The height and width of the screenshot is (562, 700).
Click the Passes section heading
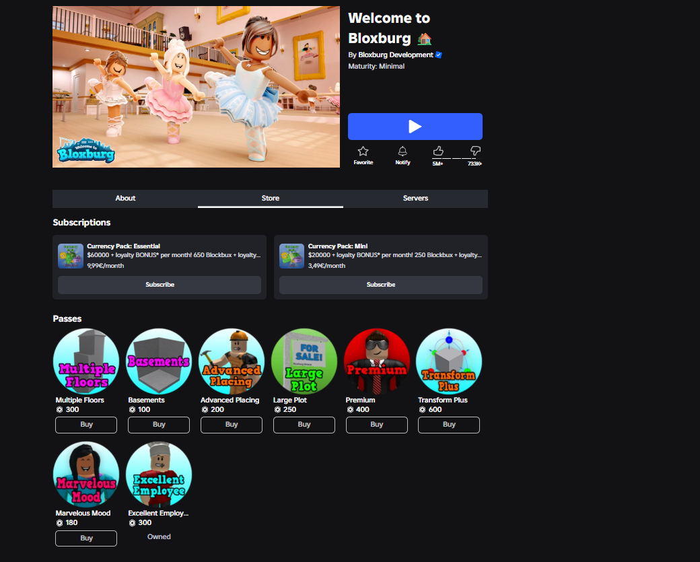(67, 319)
